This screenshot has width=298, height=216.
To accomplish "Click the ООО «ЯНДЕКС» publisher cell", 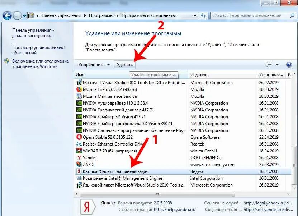I will 206,158.
